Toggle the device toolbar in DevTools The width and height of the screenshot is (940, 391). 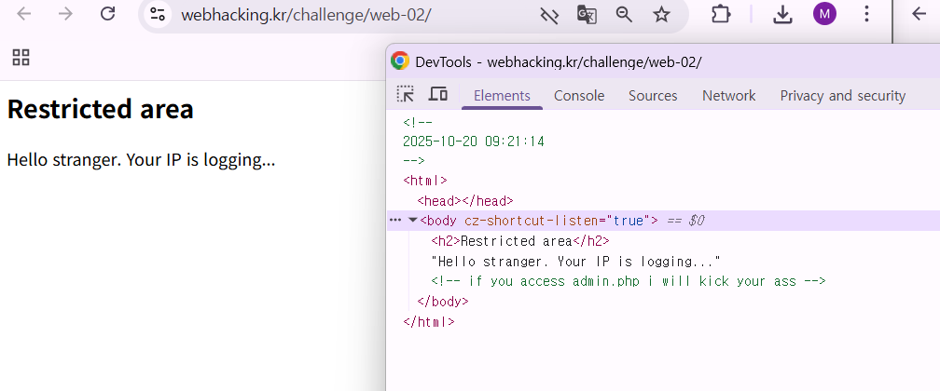click(438, 94)
